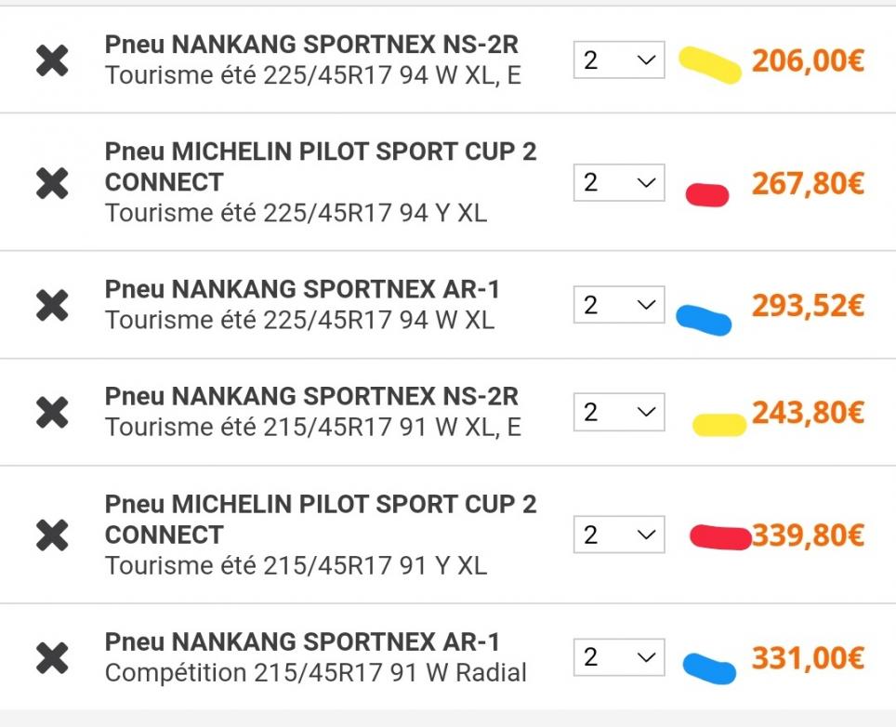
Task: Delete the NANKANG AR-1 225/45R17 row
Action: pos(52,305)
